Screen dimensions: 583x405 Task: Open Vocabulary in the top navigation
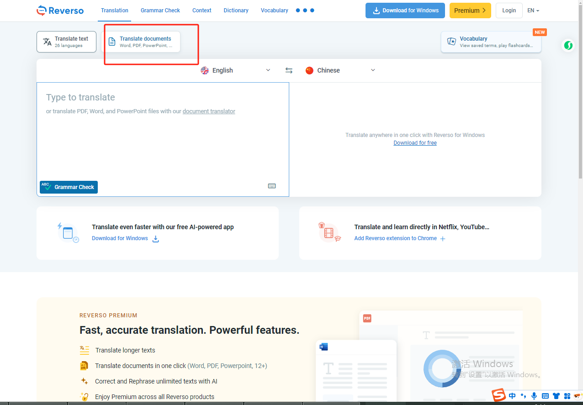pos(275,10)
